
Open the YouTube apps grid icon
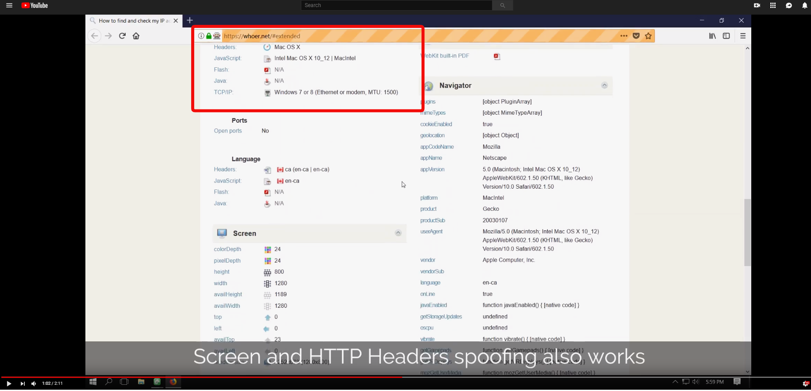[773, 5]
